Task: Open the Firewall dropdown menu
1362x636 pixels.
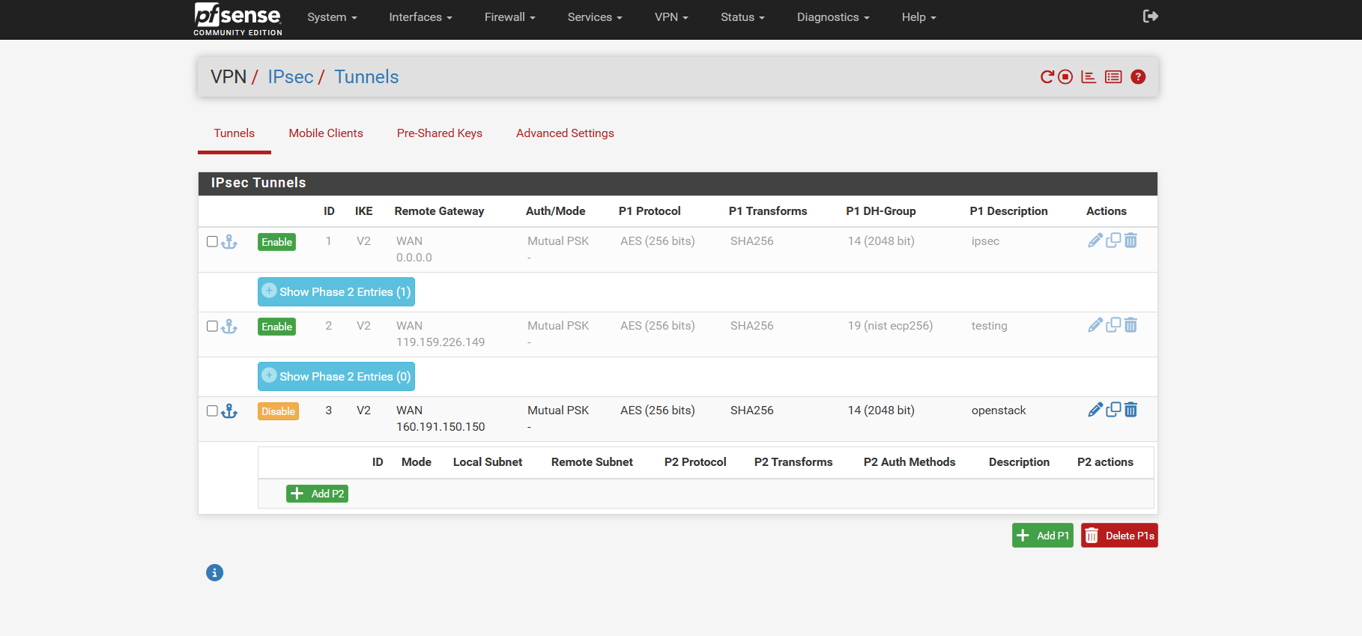Action: point(509,17)
